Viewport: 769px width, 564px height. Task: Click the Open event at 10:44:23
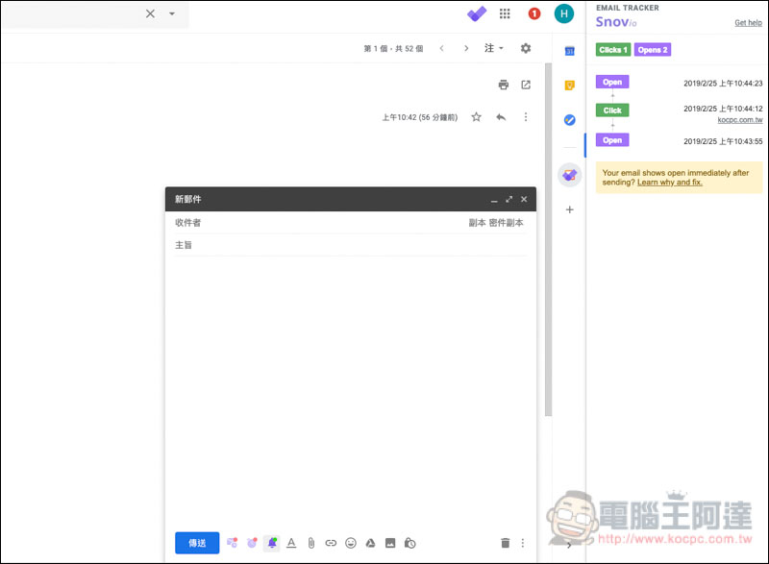tap(612, 82)
